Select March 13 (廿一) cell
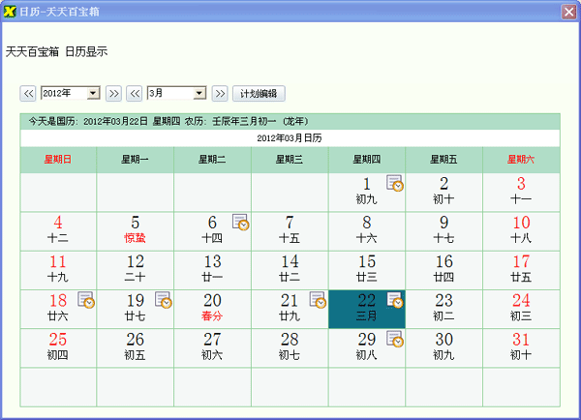Viewport: 581px width, 420px height. point(212,270)
